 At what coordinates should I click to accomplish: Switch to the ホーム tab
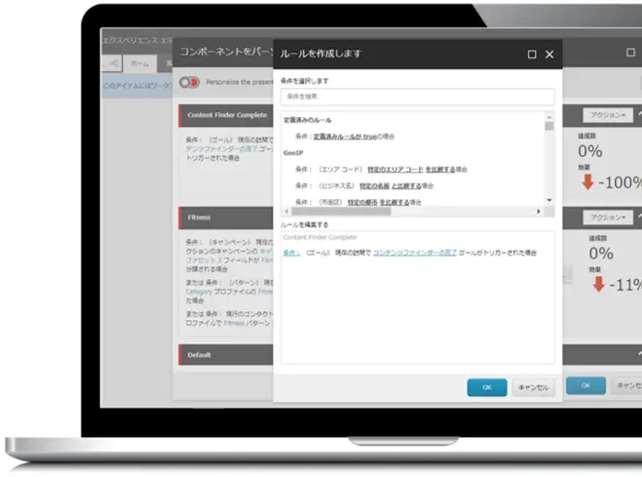click(x=140, y=62)
